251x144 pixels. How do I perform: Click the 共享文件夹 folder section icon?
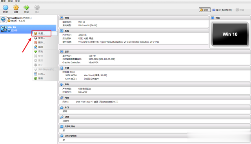click(62, 126)
